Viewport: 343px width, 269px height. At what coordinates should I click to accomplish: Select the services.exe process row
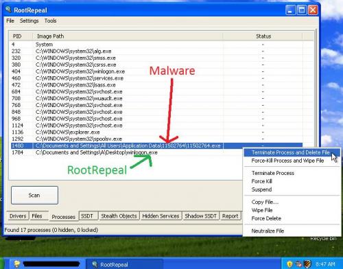[157, 78]
